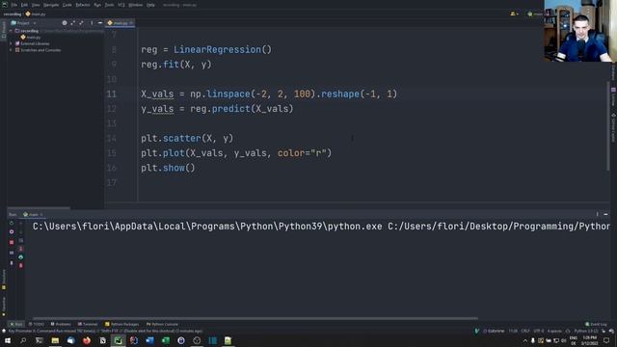Toggle soft-wrap icon in Run console
This screenshot has height=347, width=617.
click(x=21, y=240)
